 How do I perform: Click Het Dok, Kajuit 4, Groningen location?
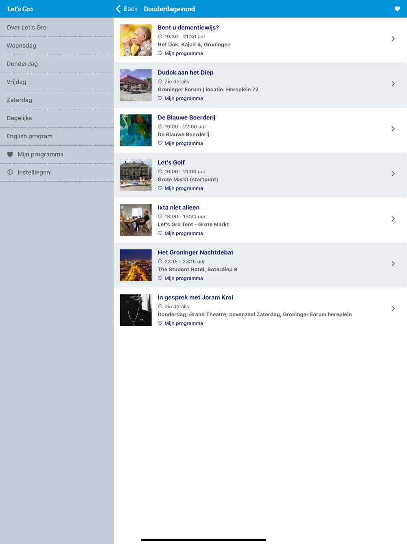click(x=194, y=44)
